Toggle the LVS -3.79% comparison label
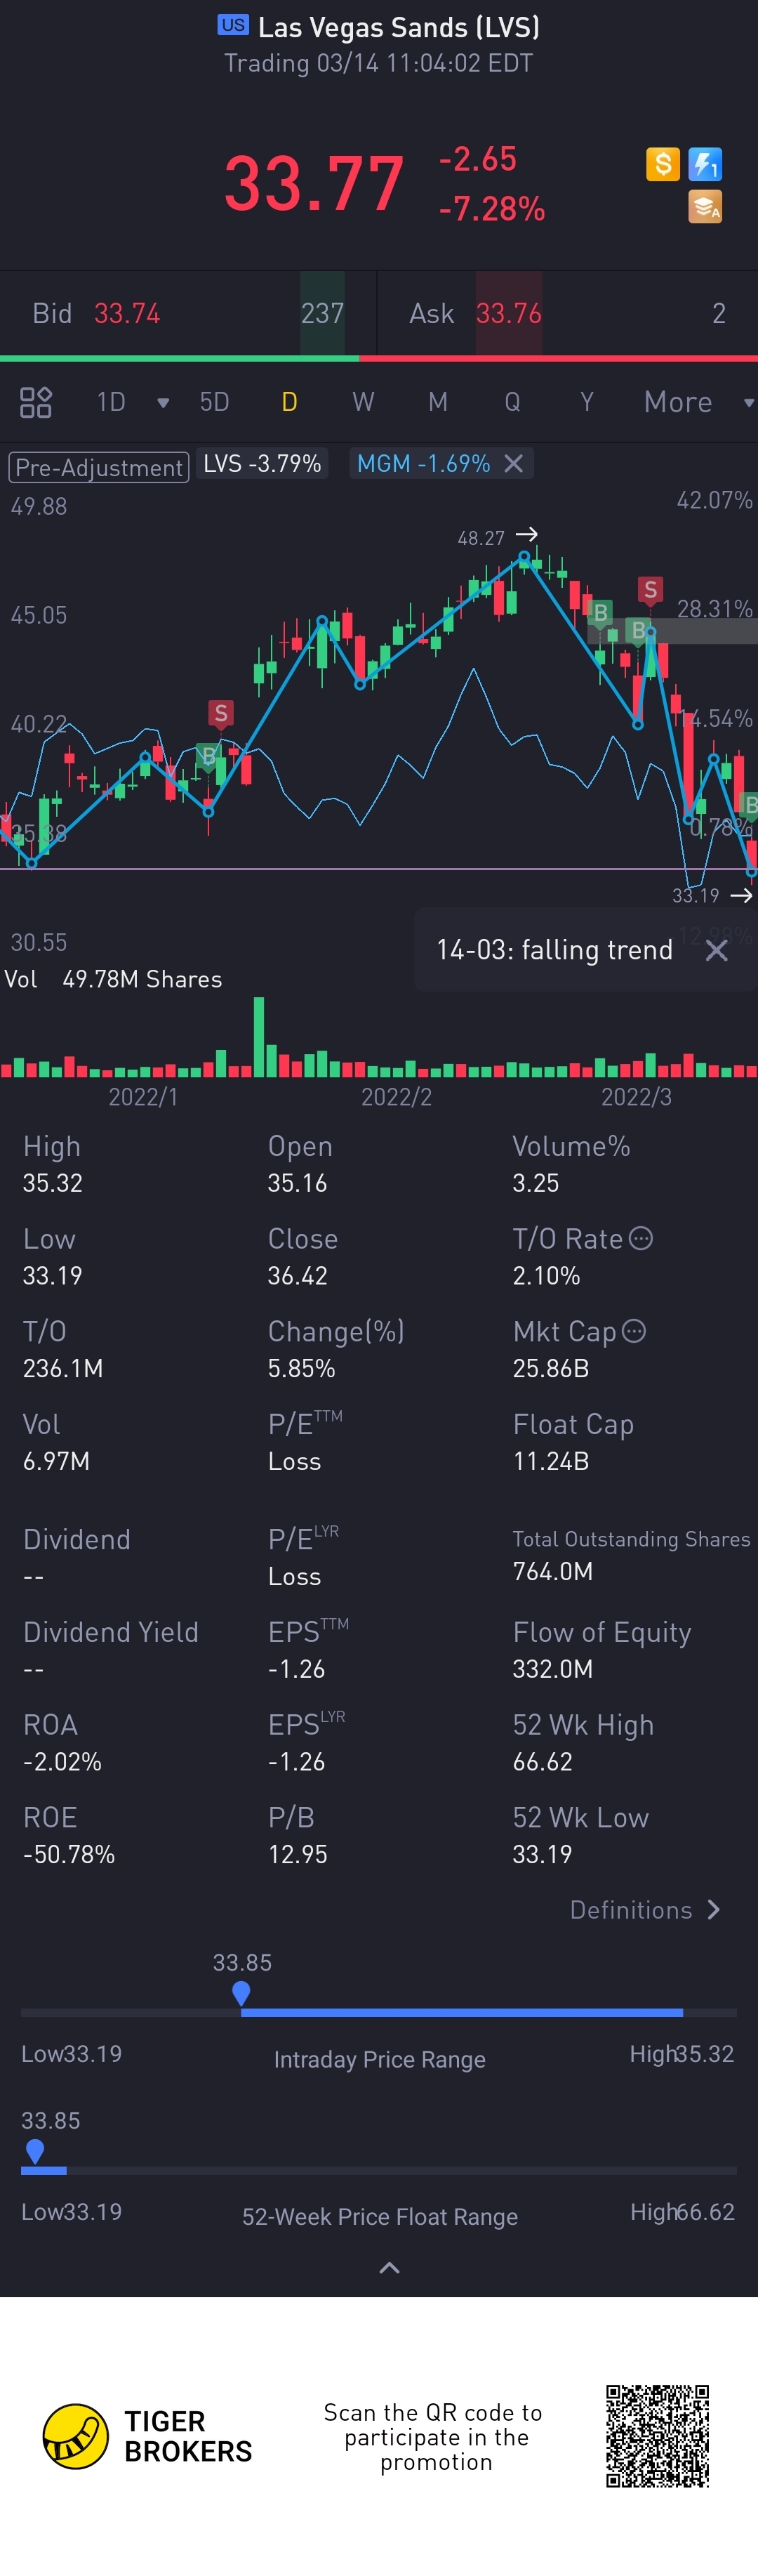The image size is (758, 2576). pyautogui.click(x=262, y=464)
